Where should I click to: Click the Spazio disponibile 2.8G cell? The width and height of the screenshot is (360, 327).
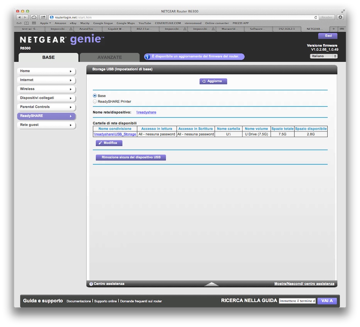tap(311, 134)
